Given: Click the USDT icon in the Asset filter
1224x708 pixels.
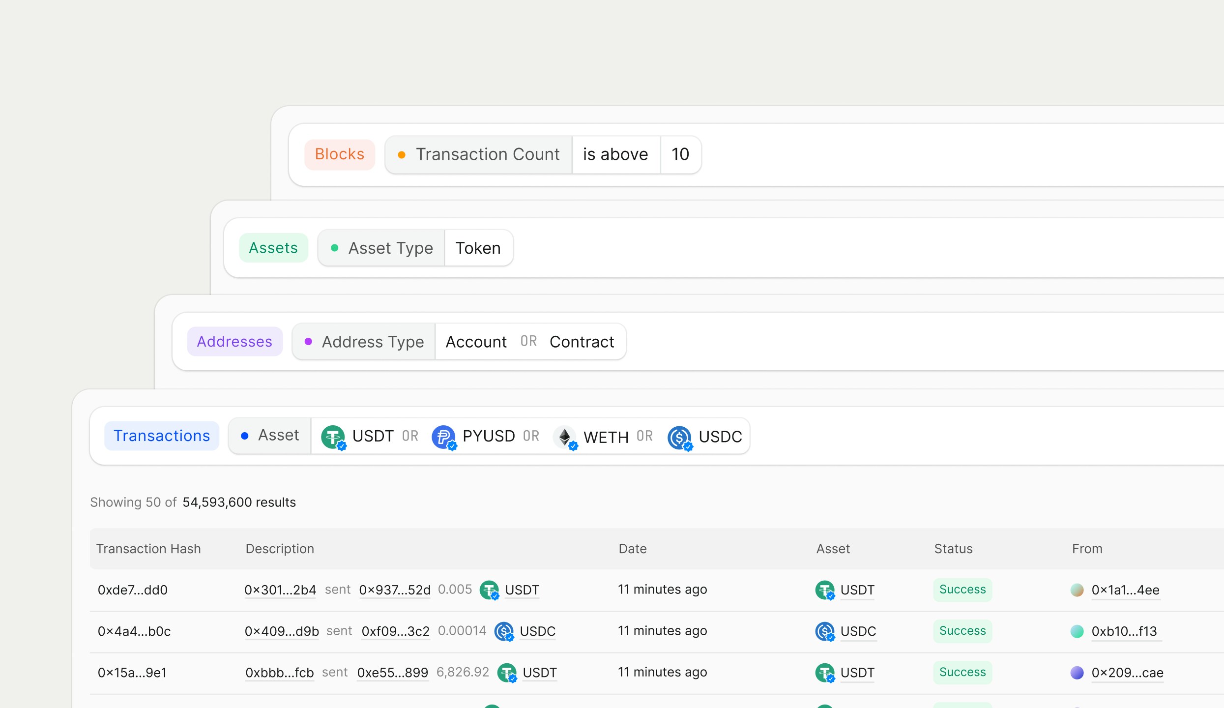Looking at the screenshot, I should (333, 437).
